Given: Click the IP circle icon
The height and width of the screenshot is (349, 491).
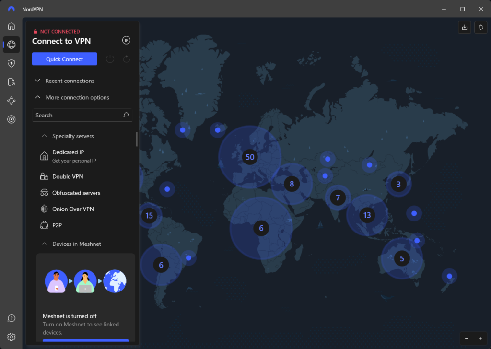Looking at the screenshot, I should pyautogui.click(x=126, y=40).
